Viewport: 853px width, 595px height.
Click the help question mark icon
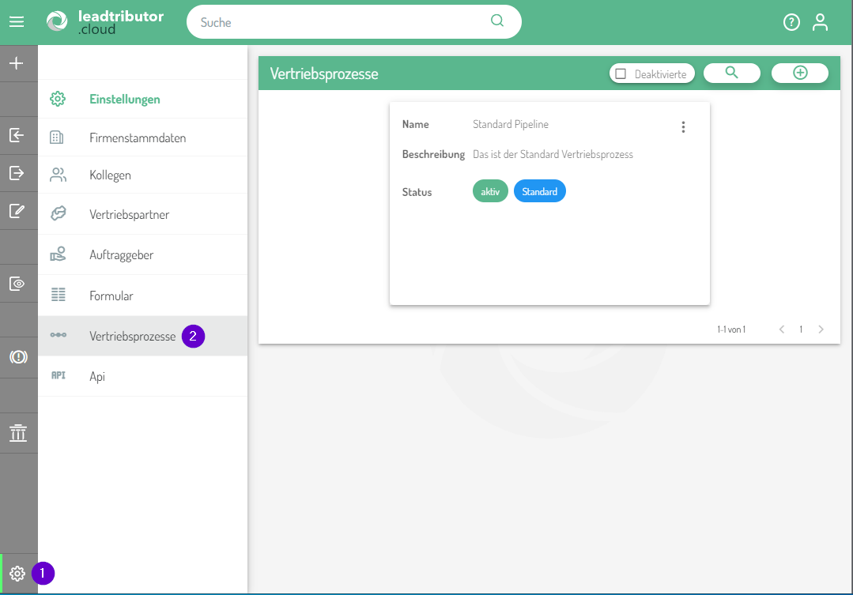(791, 22)
